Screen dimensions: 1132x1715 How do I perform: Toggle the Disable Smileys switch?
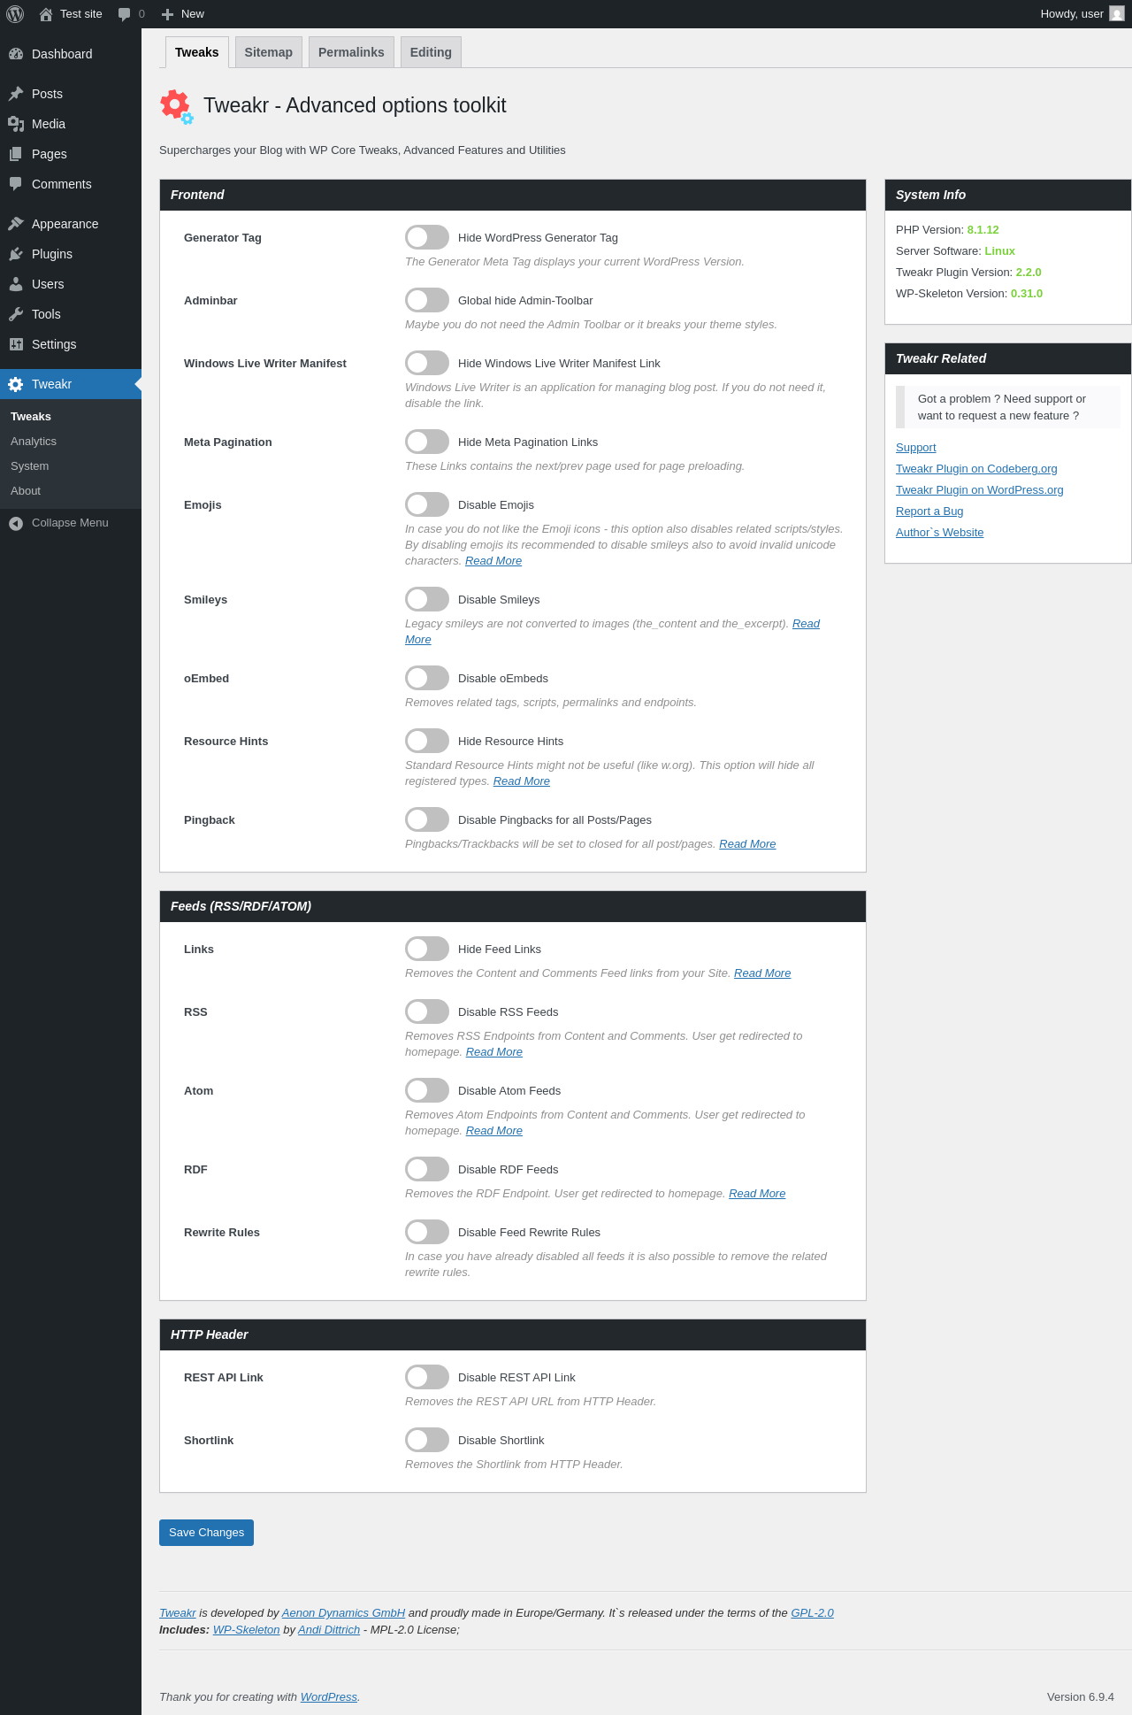pos(427,599)
